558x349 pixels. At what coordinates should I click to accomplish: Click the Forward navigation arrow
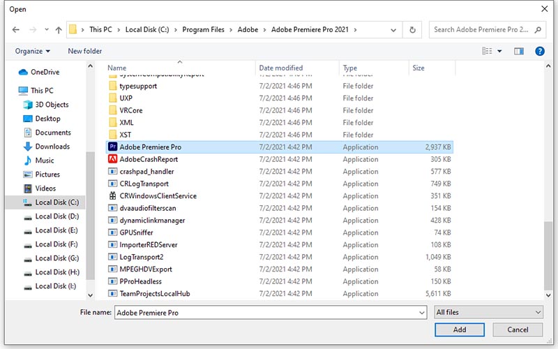tap(33, 30)
